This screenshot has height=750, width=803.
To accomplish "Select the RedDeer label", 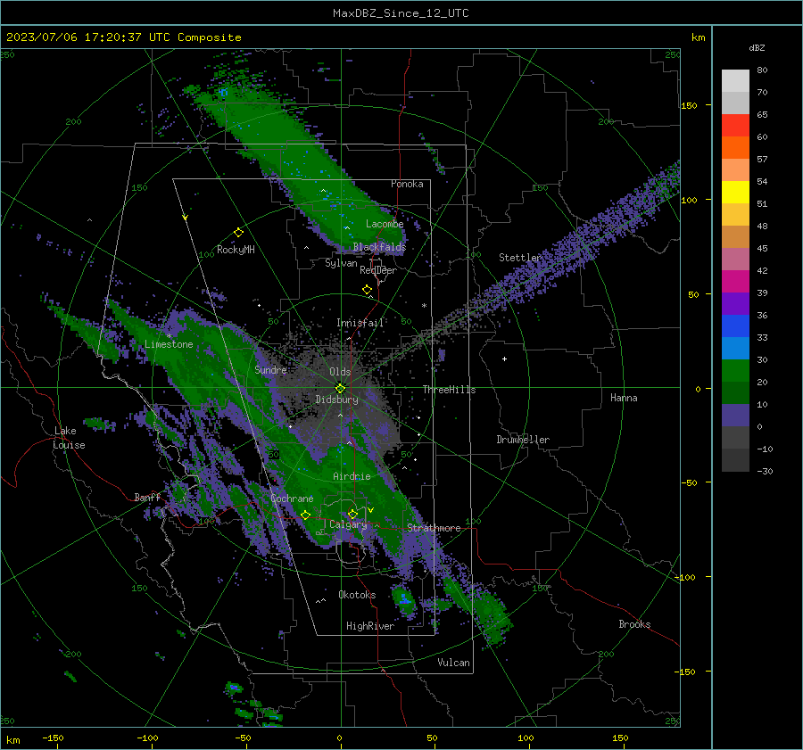I will (x=378, y=270).
